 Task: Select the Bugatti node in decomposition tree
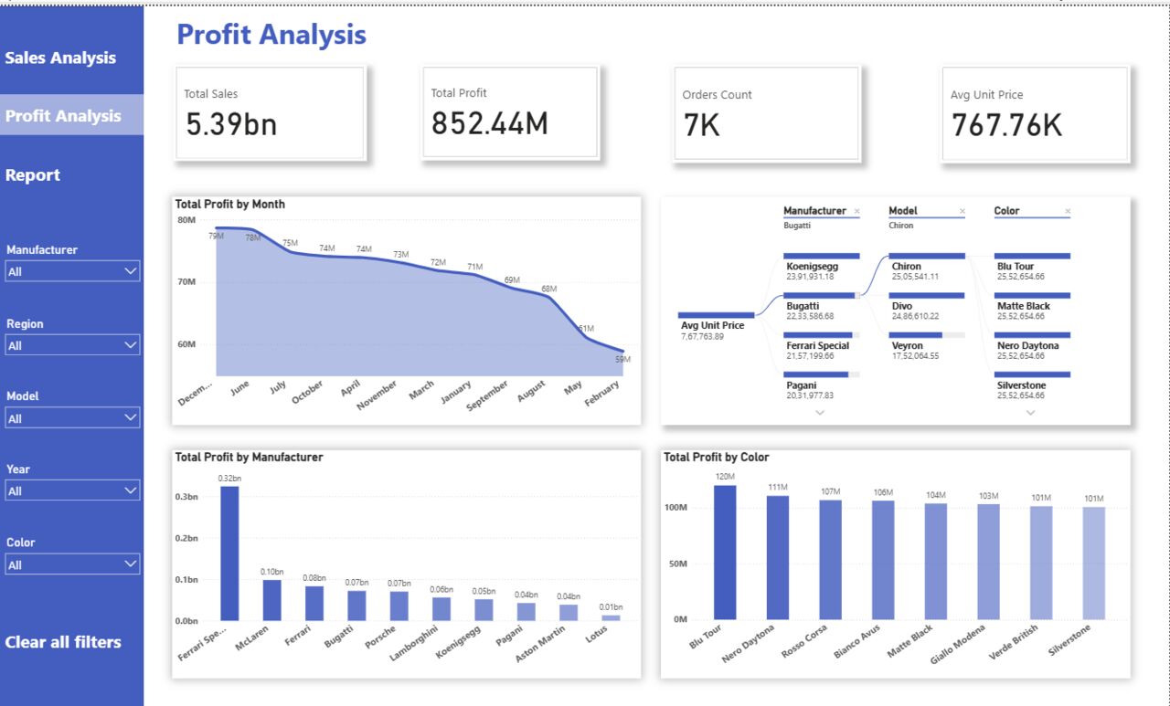point(822,306)
